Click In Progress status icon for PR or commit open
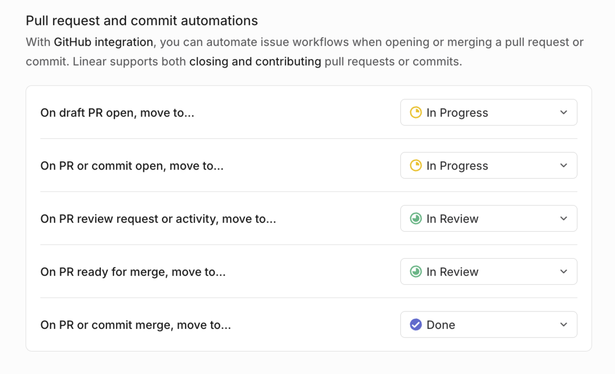Viewport: 615px width, 374px height. point(416,165)
